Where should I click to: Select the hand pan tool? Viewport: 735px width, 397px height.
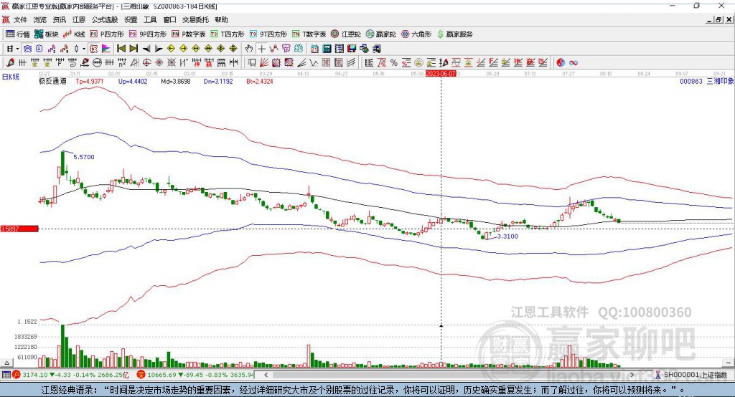(x=249, y=49)
